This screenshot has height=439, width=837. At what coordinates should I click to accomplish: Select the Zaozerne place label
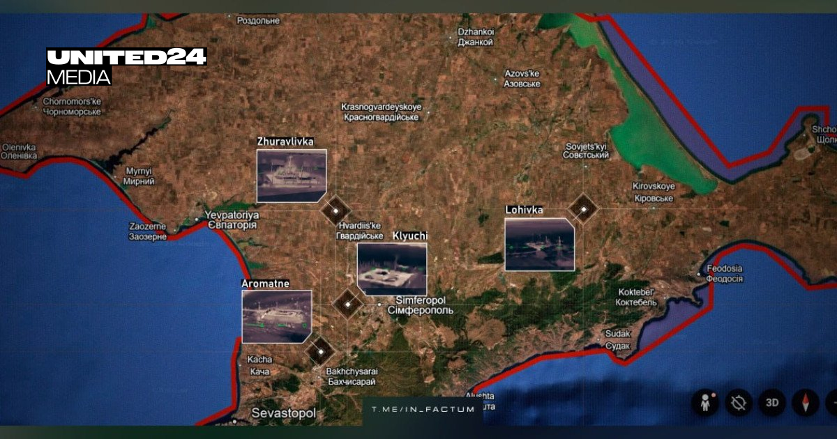point(148,231)
